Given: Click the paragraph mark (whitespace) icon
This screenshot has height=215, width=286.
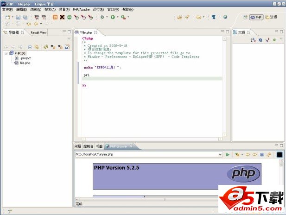Looking at the screenshot, I should pyautogui.click(x=214, y=17).
